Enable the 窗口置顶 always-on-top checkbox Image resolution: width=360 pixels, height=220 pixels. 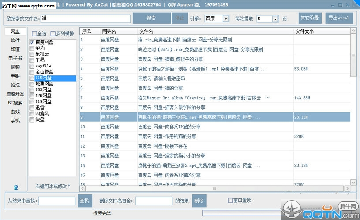230,201
